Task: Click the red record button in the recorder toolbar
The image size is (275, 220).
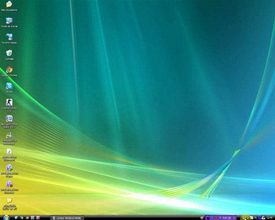Action: [x=216, y=218]
